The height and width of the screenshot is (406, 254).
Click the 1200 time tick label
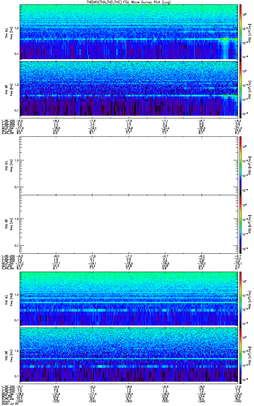(x=20, y=401)
